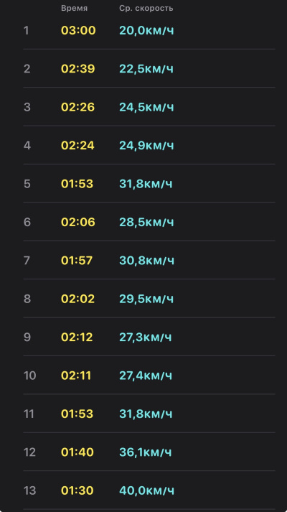Click lap 10 speed 27,4км/ч

(x=146, y=376)
